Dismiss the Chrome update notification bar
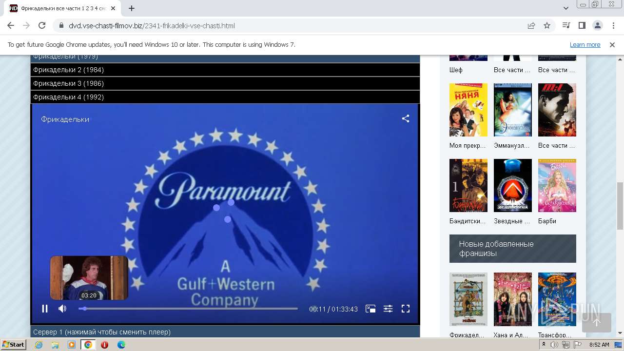This screenshot has width=624, height=351. (612, 44)
